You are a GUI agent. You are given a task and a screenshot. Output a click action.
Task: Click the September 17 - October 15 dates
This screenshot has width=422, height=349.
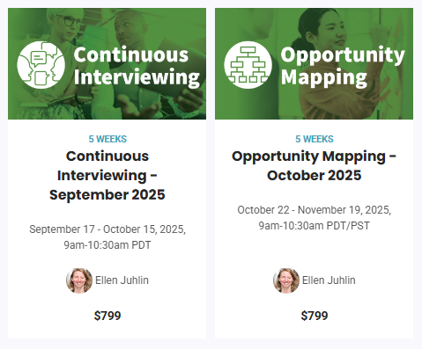(x=107, y=229)
